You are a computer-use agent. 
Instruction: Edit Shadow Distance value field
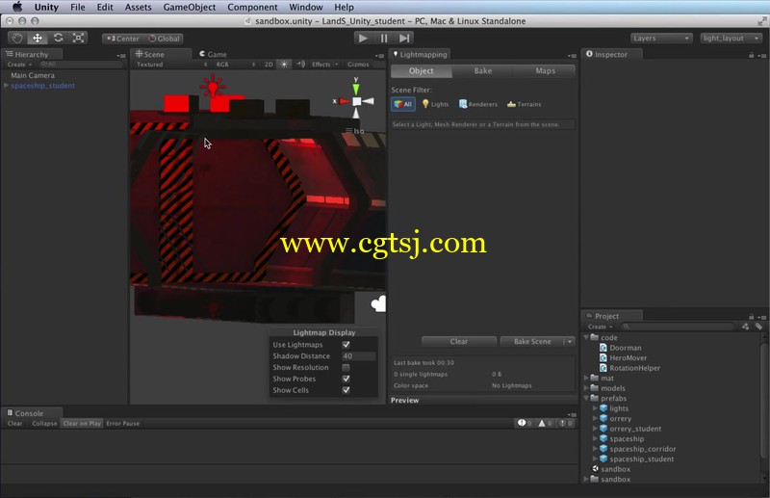[358, 356]
